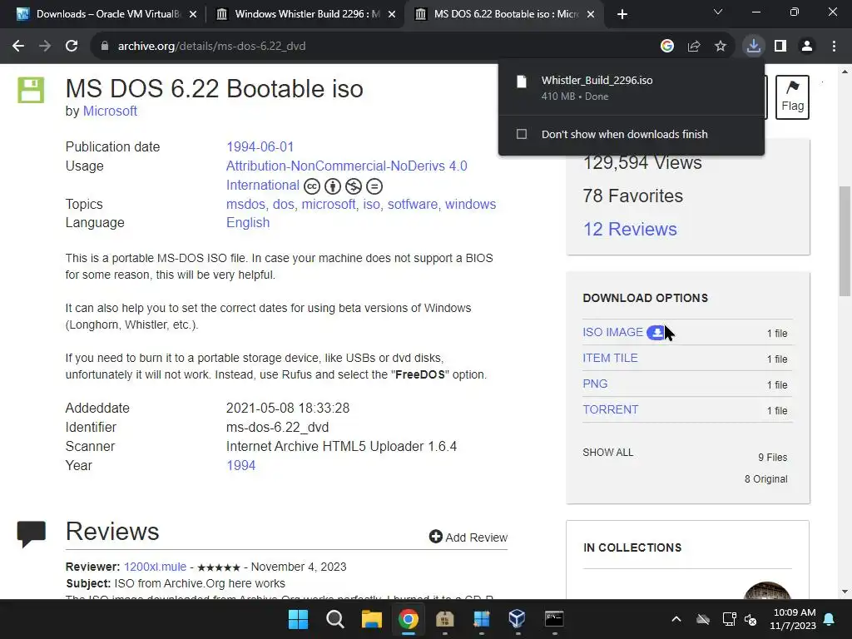
Task: Click Chrome taskbar icon
Action: (x=409, y=619)
